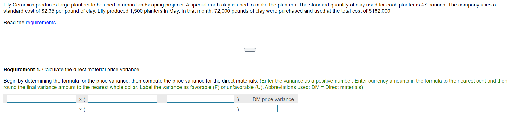Click top row box after the minus sign
This screenshot has width=510, height=128.
200,99
